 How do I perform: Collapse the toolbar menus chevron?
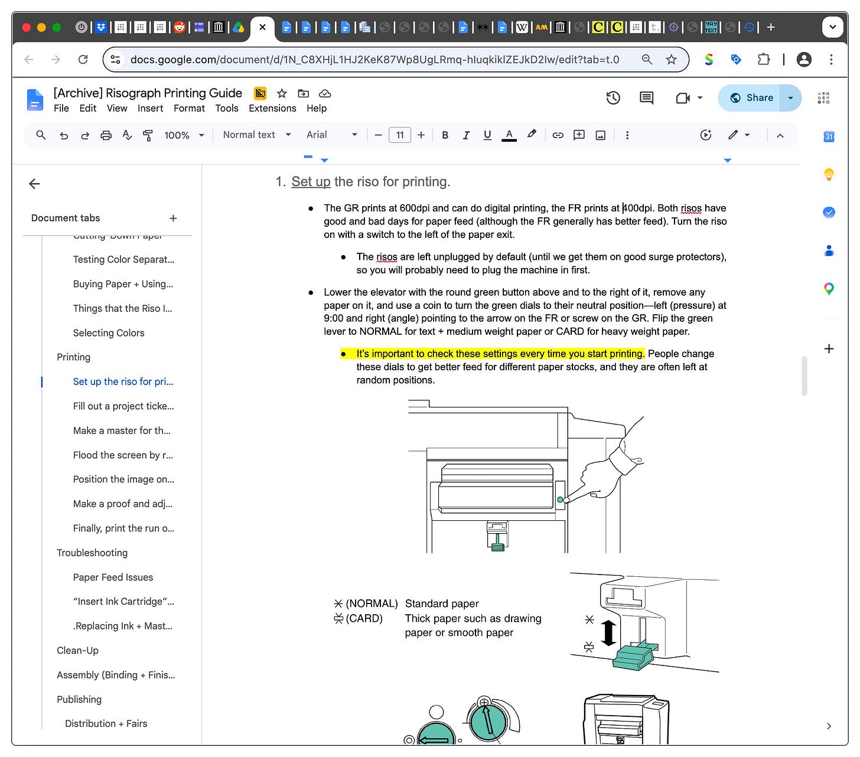coord(780,135)
